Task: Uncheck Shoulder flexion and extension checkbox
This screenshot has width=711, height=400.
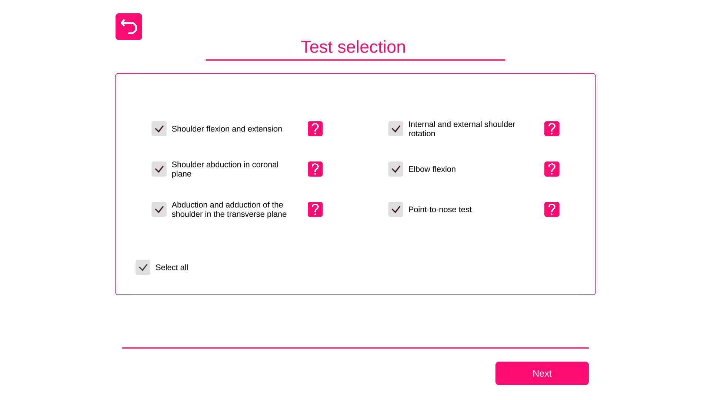Action: tap(159, 129)
